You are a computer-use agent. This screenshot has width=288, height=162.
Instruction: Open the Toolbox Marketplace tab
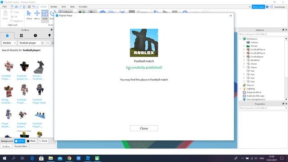7,36
